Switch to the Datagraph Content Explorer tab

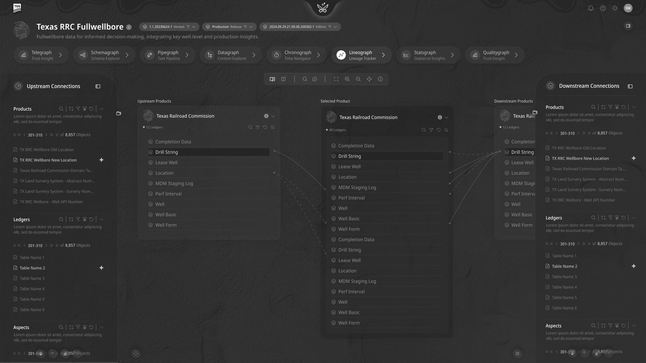click(231, 55)
